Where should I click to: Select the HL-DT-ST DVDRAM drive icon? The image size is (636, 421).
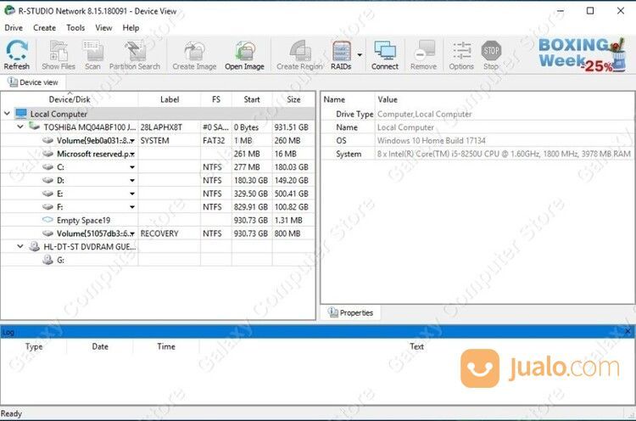point(35,246)
